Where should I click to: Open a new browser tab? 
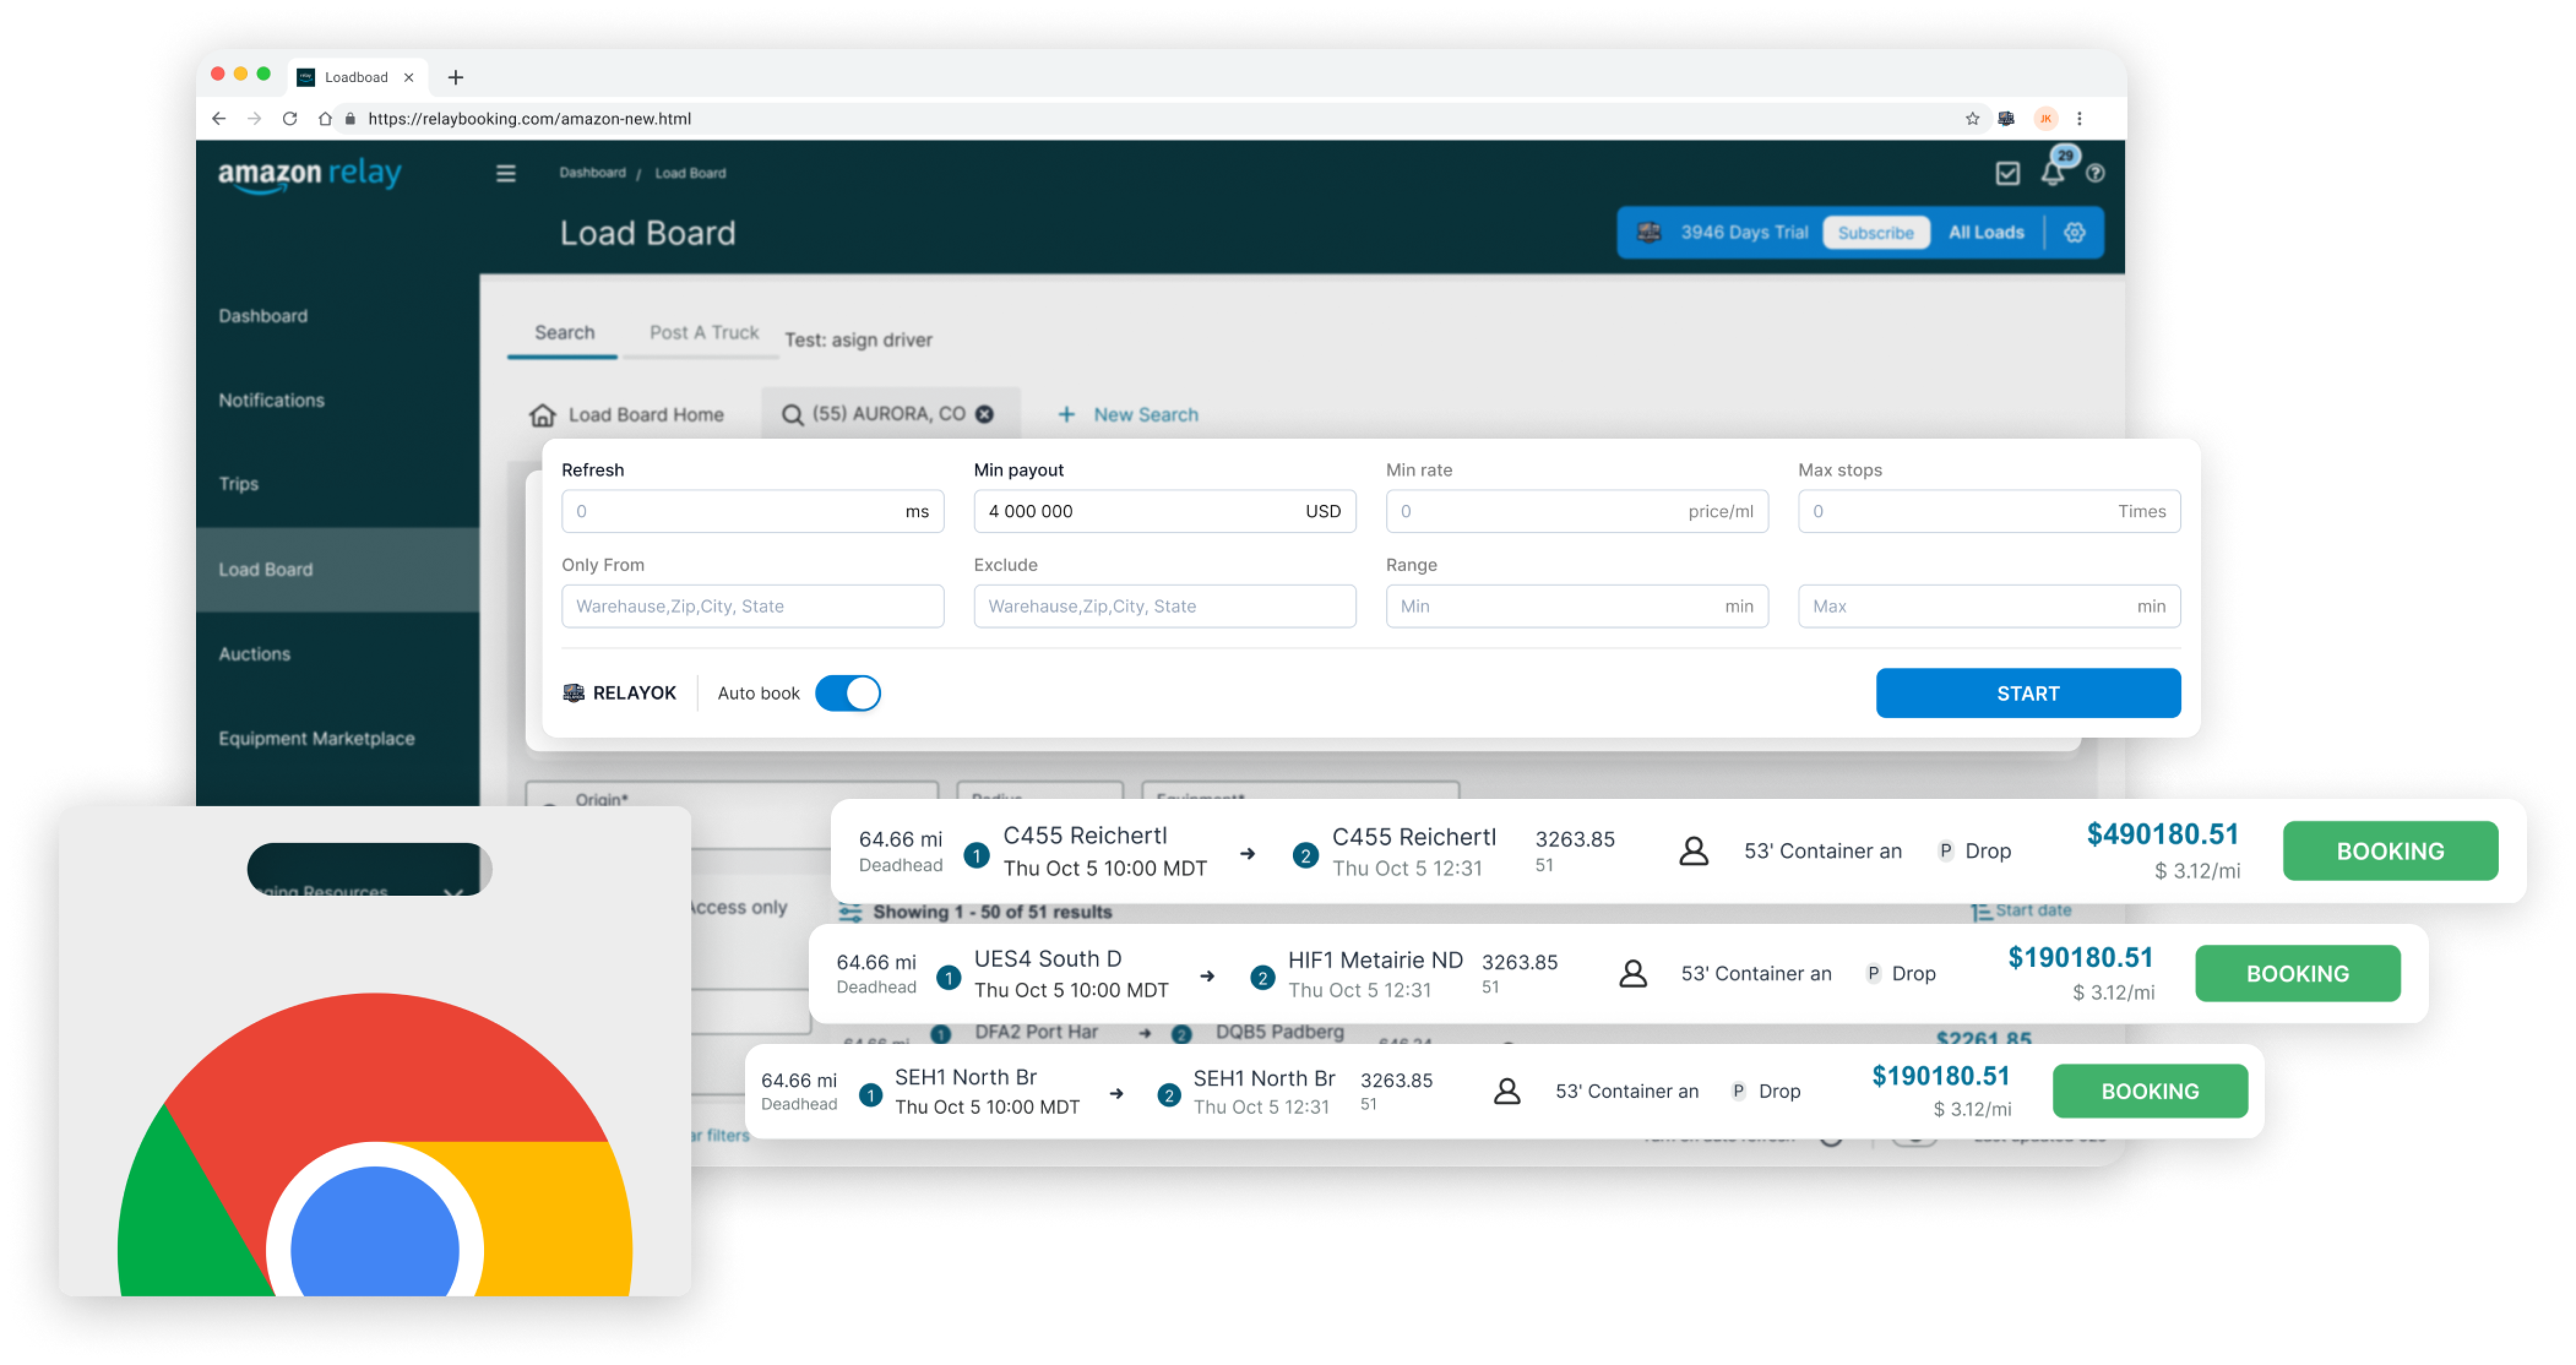(455, 77)
